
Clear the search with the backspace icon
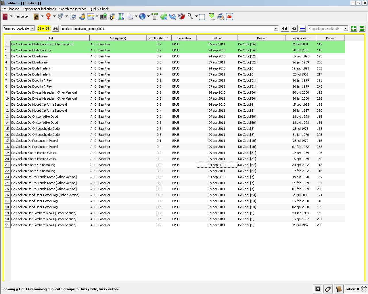pyautogui.click(x=294, y=28)
